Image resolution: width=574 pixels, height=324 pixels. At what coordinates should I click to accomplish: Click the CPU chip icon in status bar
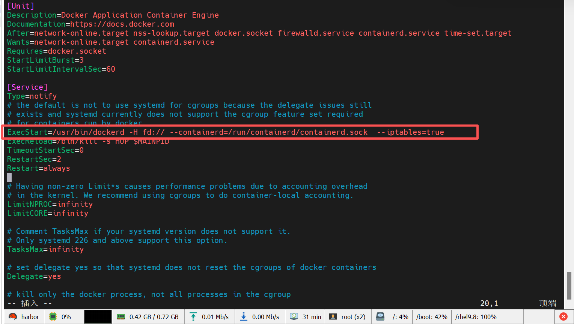tap(53, 317)
